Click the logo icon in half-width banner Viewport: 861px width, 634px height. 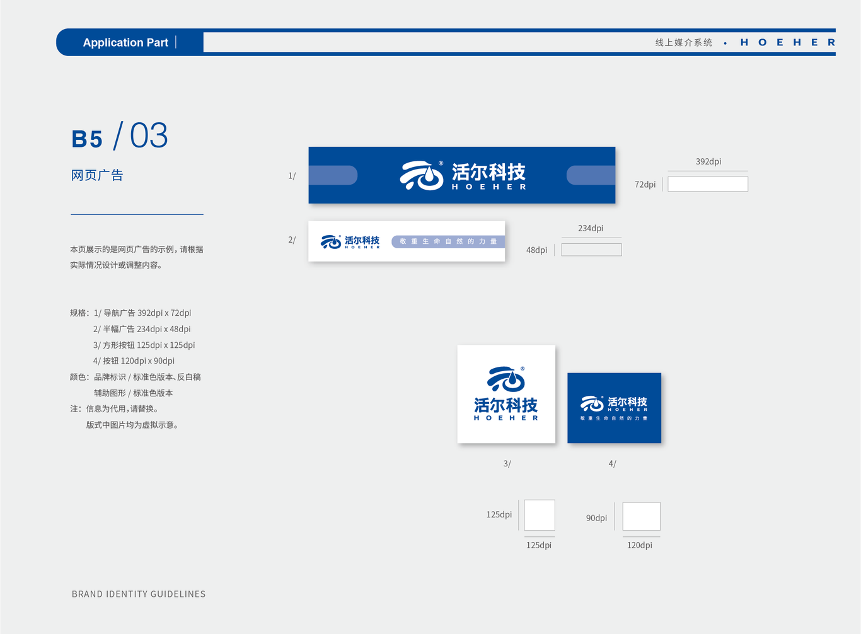tap(331, 241)
